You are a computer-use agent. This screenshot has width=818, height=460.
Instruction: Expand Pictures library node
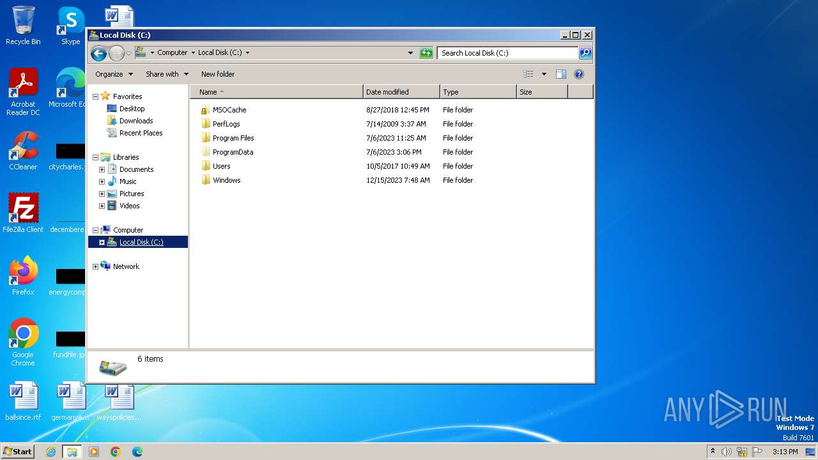click(x=102, y=194)
